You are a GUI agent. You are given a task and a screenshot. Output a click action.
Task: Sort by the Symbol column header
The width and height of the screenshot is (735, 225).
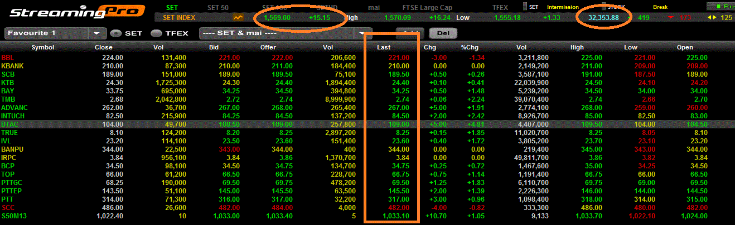[43, 47]
